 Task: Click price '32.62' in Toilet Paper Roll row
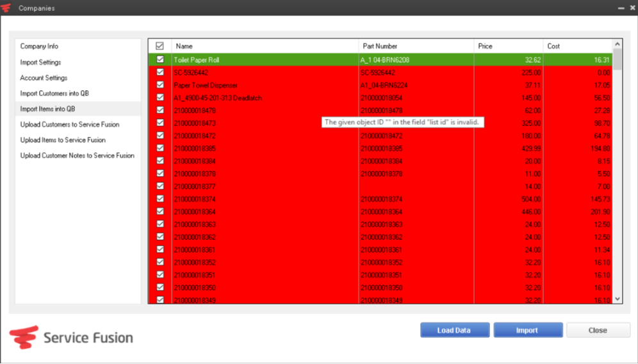click(x=509, y=59)
